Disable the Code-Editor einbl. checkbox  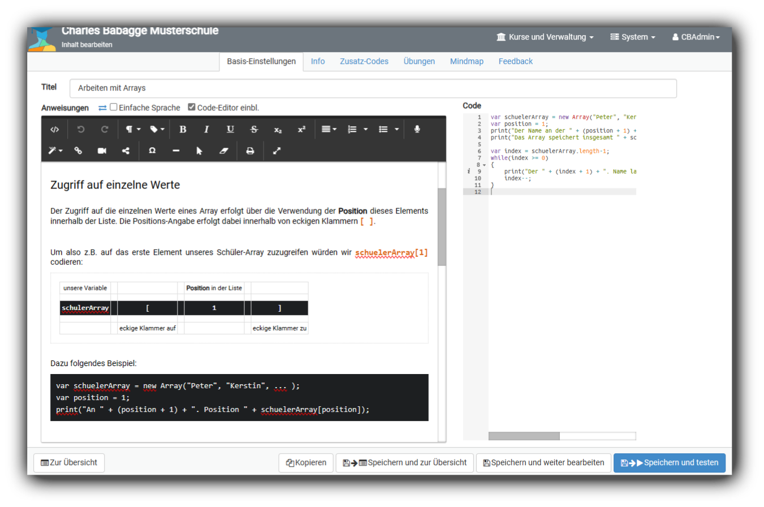tap(192, 107)
